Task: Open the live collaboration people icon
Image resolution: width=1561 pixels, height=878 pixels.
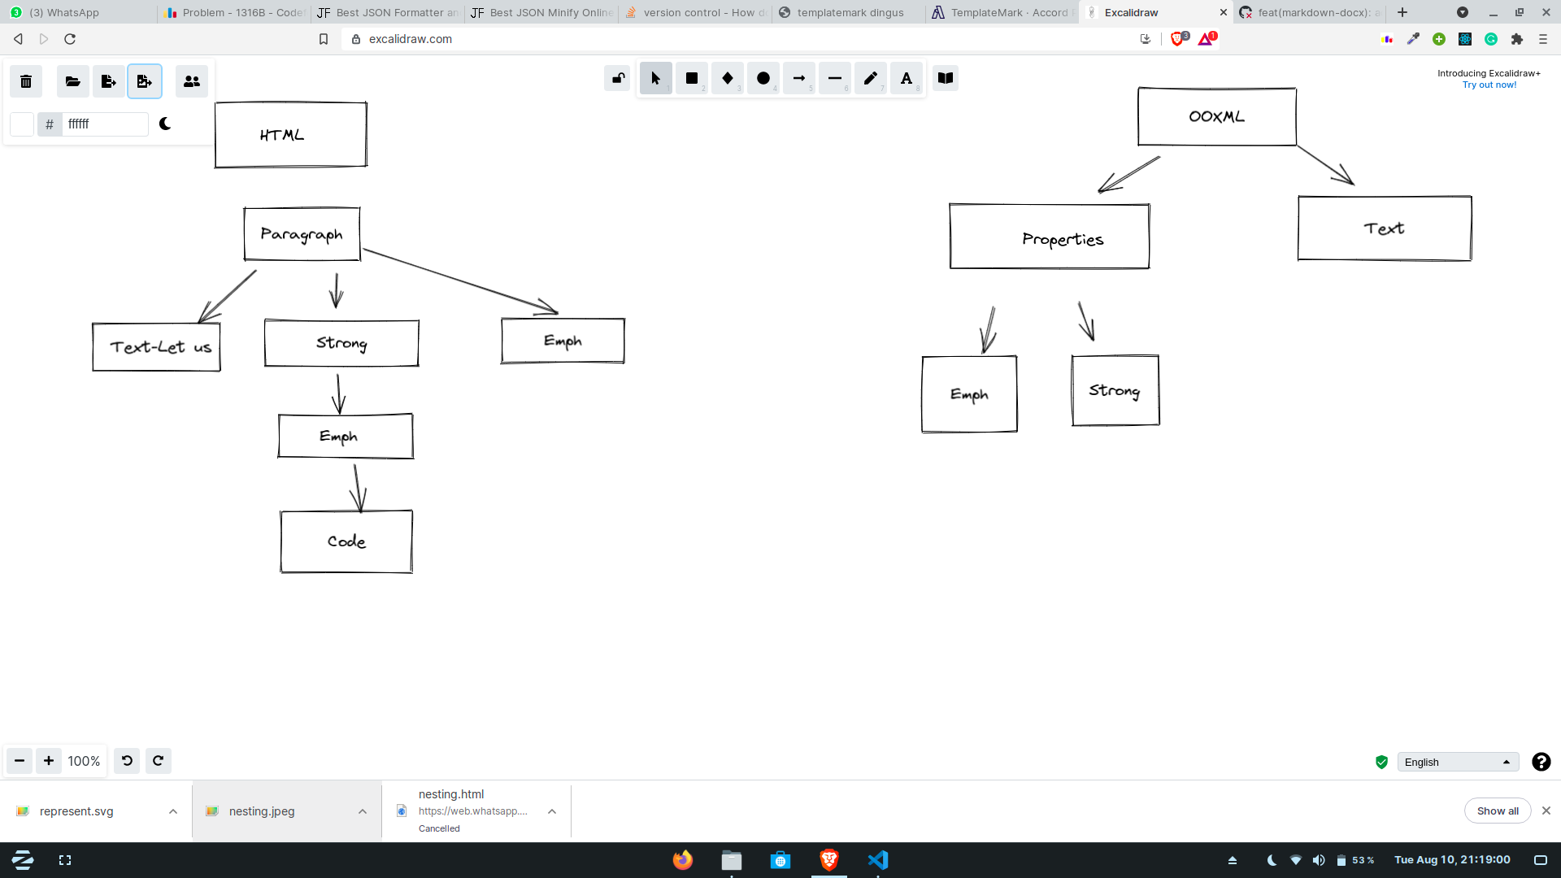Action: tap(192, 81)
